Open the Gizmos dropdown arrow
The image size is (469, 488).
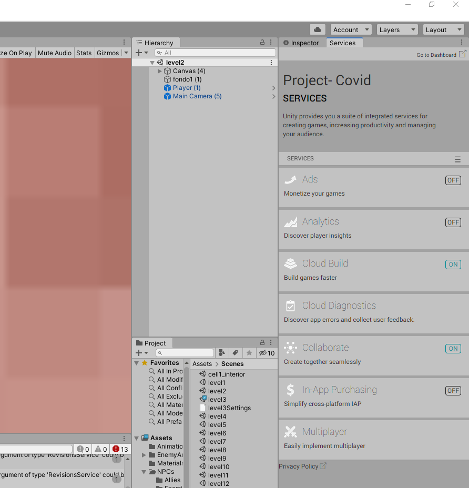tap(126, 53)
